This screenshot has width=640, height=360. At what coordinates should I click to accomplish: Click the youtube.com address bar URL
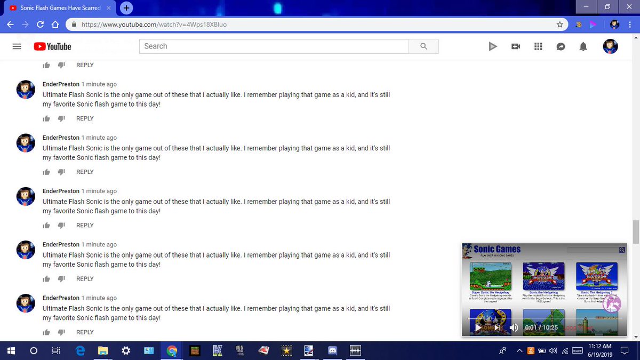pyautogui.click(x=154, y=25)
